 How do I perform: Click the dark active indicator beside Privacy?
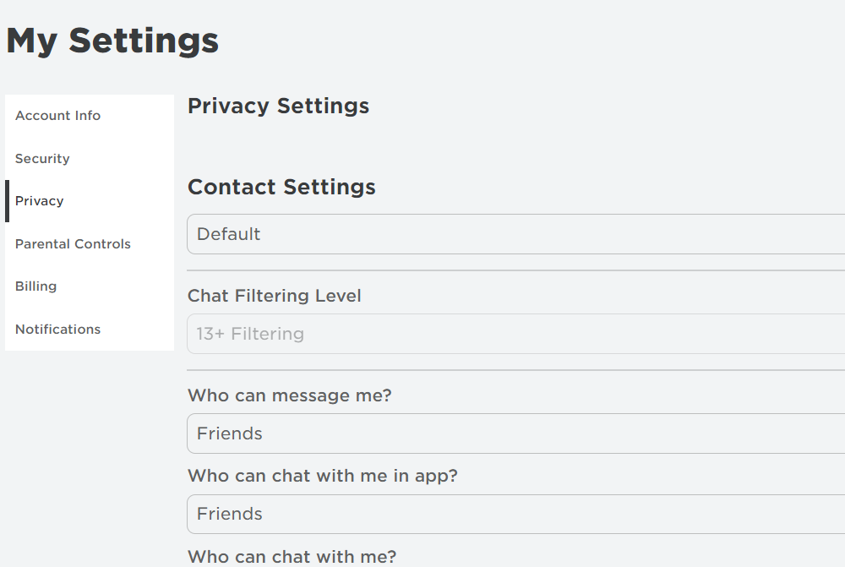click(x=7, y=201)
